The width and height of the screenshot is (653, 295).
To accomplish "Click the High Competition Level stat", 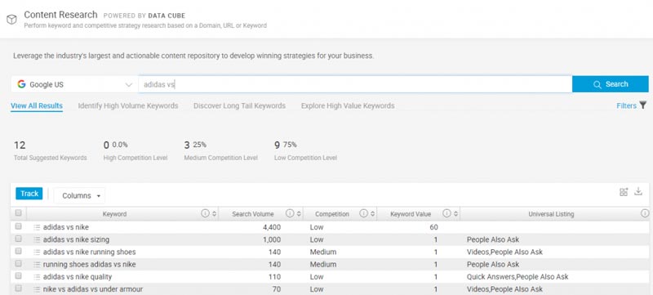I will pos(135,151).
